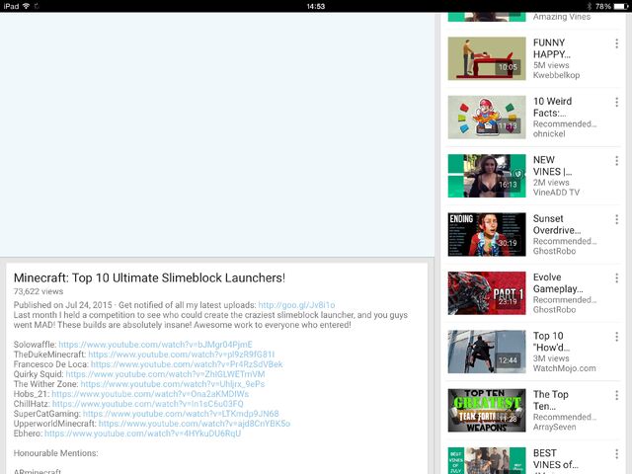
Task: Tap the Wi-Fi status icon
Action: tap(27, 6)
